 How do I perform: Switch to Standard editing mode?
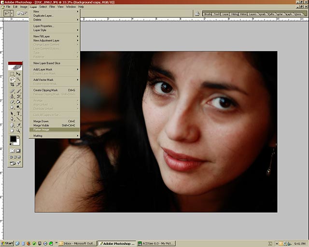[12, 151]
